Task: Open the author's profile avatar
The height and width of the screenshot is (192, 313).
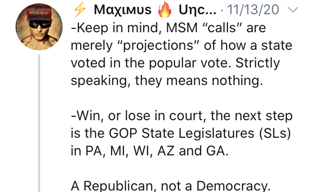Action: click(39, 27)
